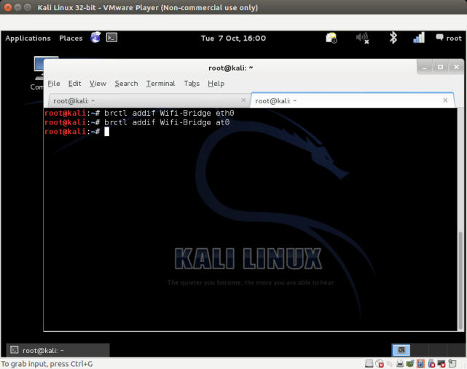Screen dimensions: 467x369
Task: Open the Tabs menu in the terminal
Action: (x=192, y=84)
